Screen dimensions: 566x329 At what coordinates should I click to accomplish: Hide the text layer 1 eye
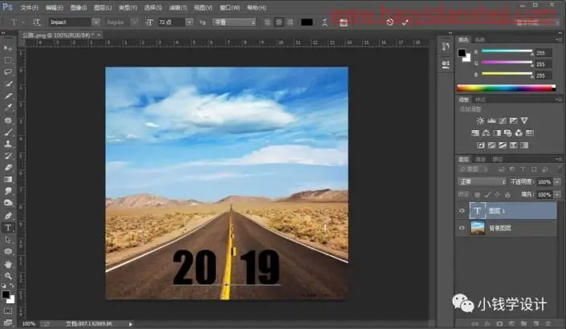[x=462, y=211]
